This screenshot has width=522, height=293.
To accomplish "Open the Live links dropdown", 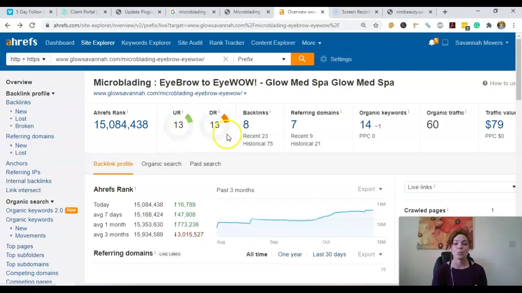I will click(x=461, y=187).
